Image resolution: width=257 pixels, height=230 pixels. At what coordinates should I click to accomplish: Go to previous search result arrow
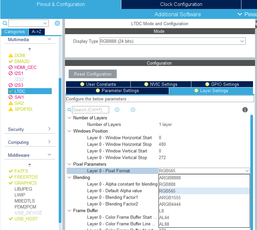(117, 110)
